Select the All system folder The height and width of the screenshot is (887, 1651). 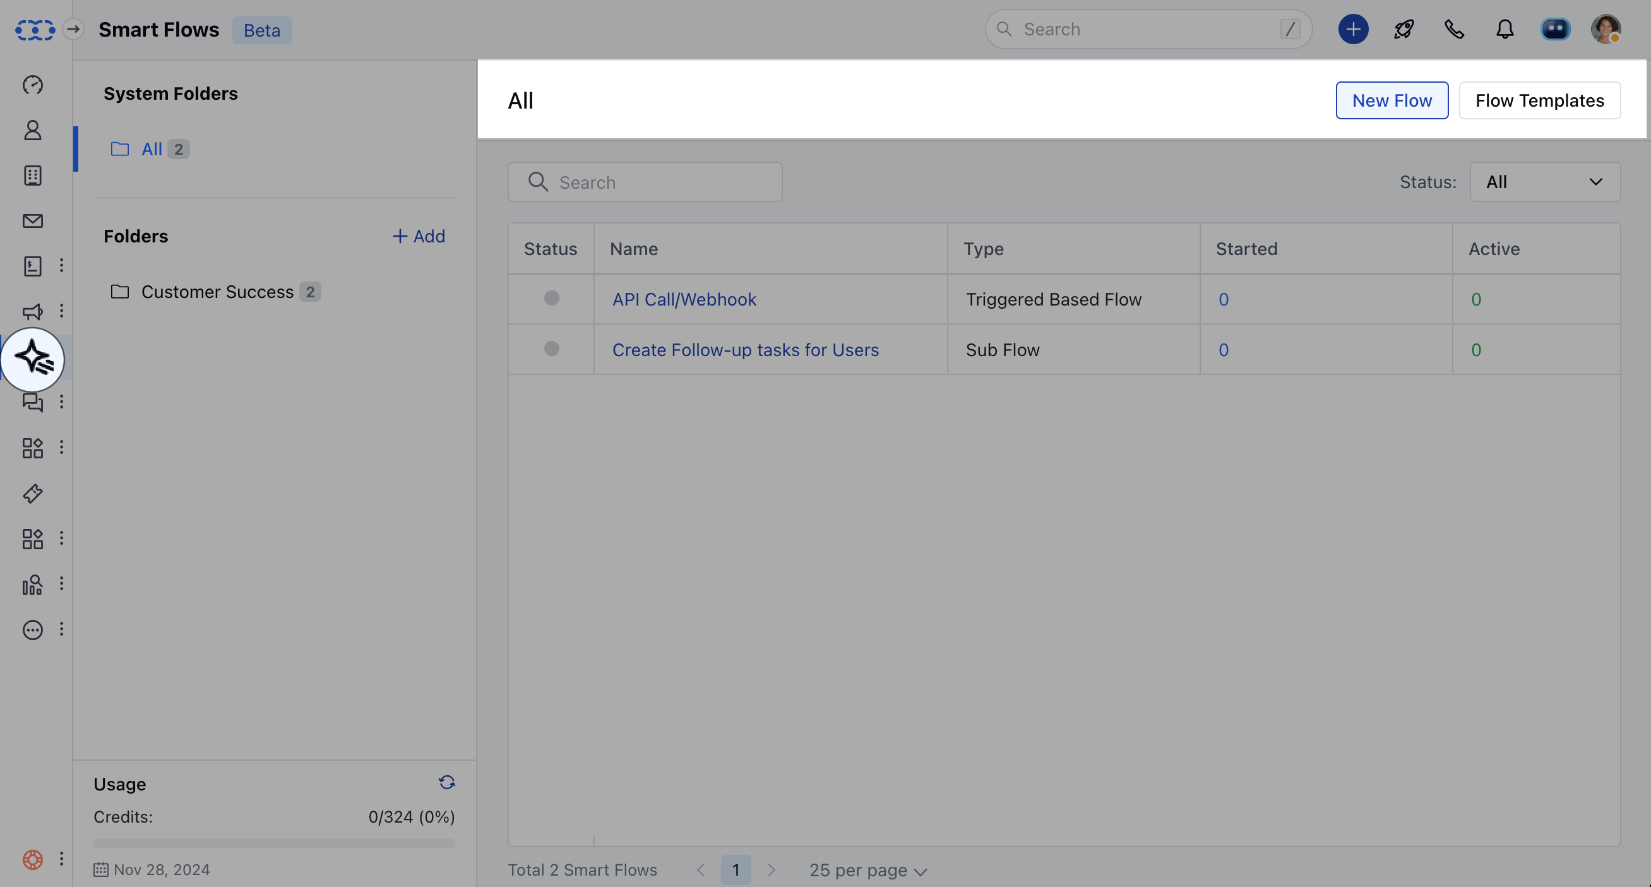coord(152,150)
